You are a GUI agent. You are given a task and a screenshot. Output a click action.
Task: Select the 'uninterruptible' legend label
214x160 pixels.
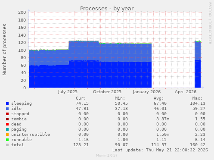point(31,135)
